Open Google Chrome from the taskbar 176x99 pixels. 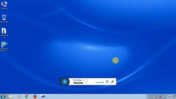(27, 97)
